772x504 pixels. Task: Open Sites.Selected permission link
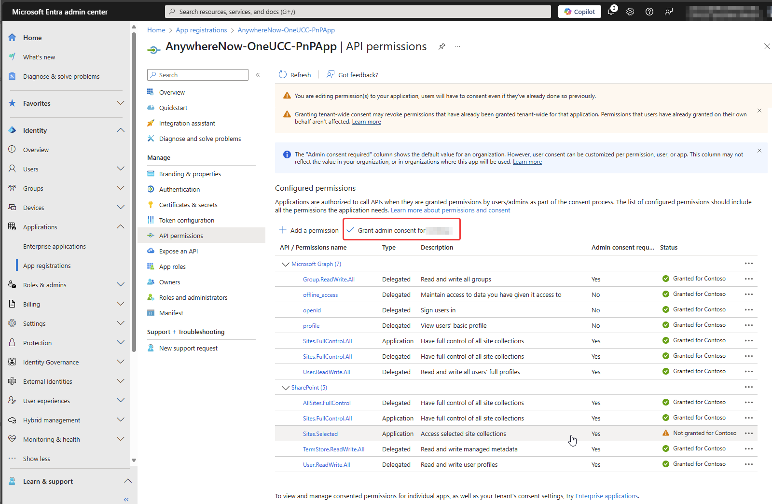(x=320, y=434)
